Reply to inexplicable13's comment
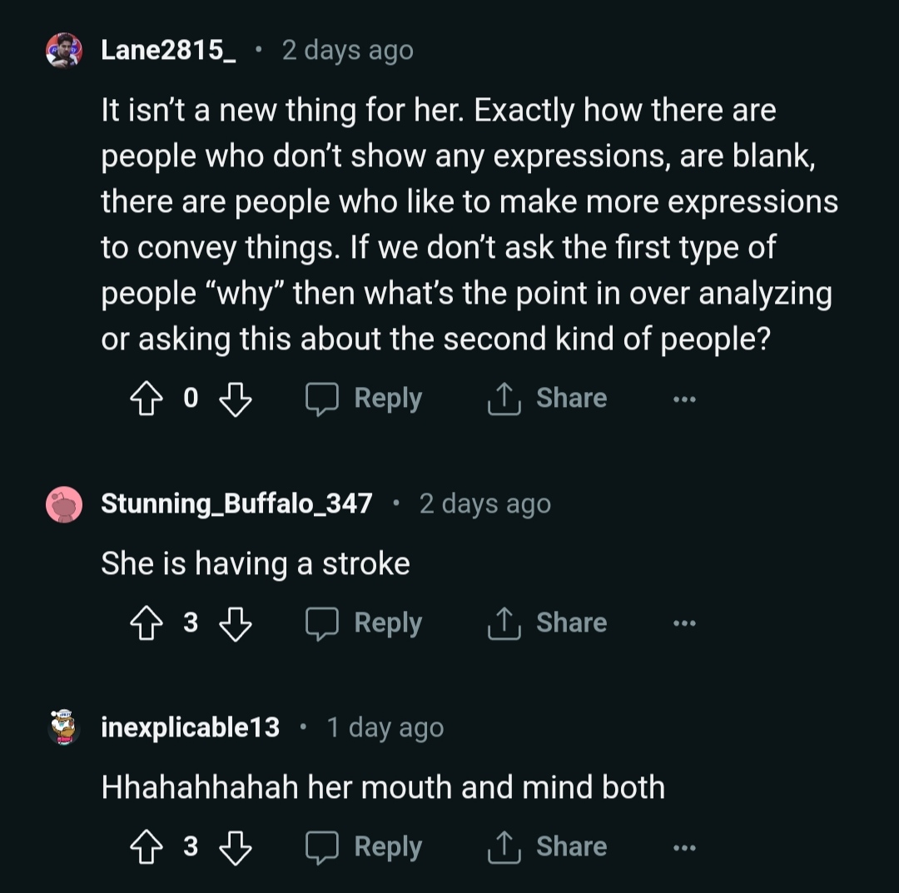 click(365, 846)
